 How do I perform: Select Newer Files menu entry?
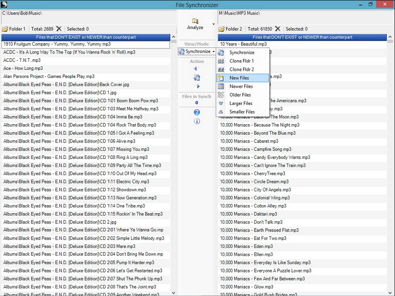coord(243,86)
